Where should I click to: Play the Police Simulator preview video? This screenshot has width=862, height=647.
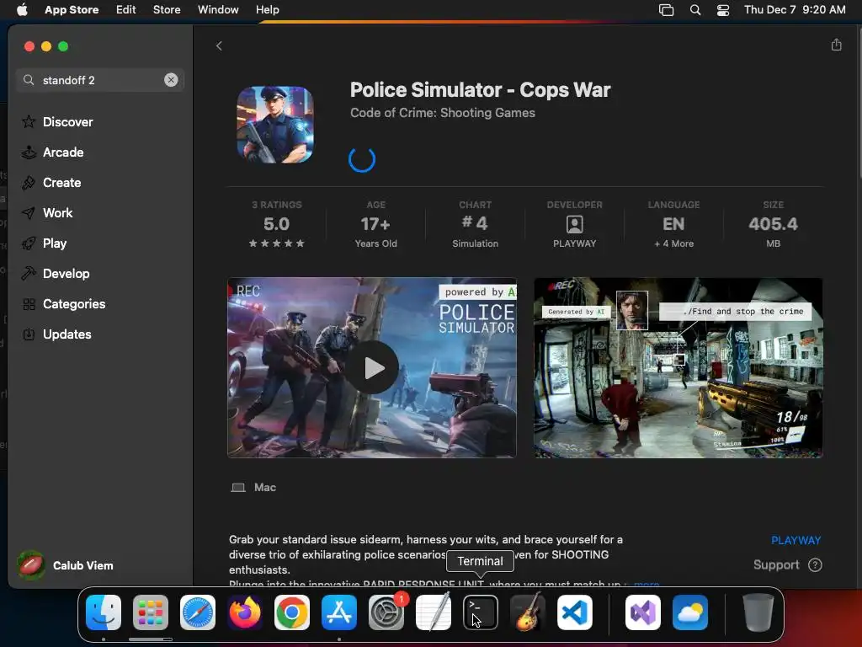tap(372, 367)
